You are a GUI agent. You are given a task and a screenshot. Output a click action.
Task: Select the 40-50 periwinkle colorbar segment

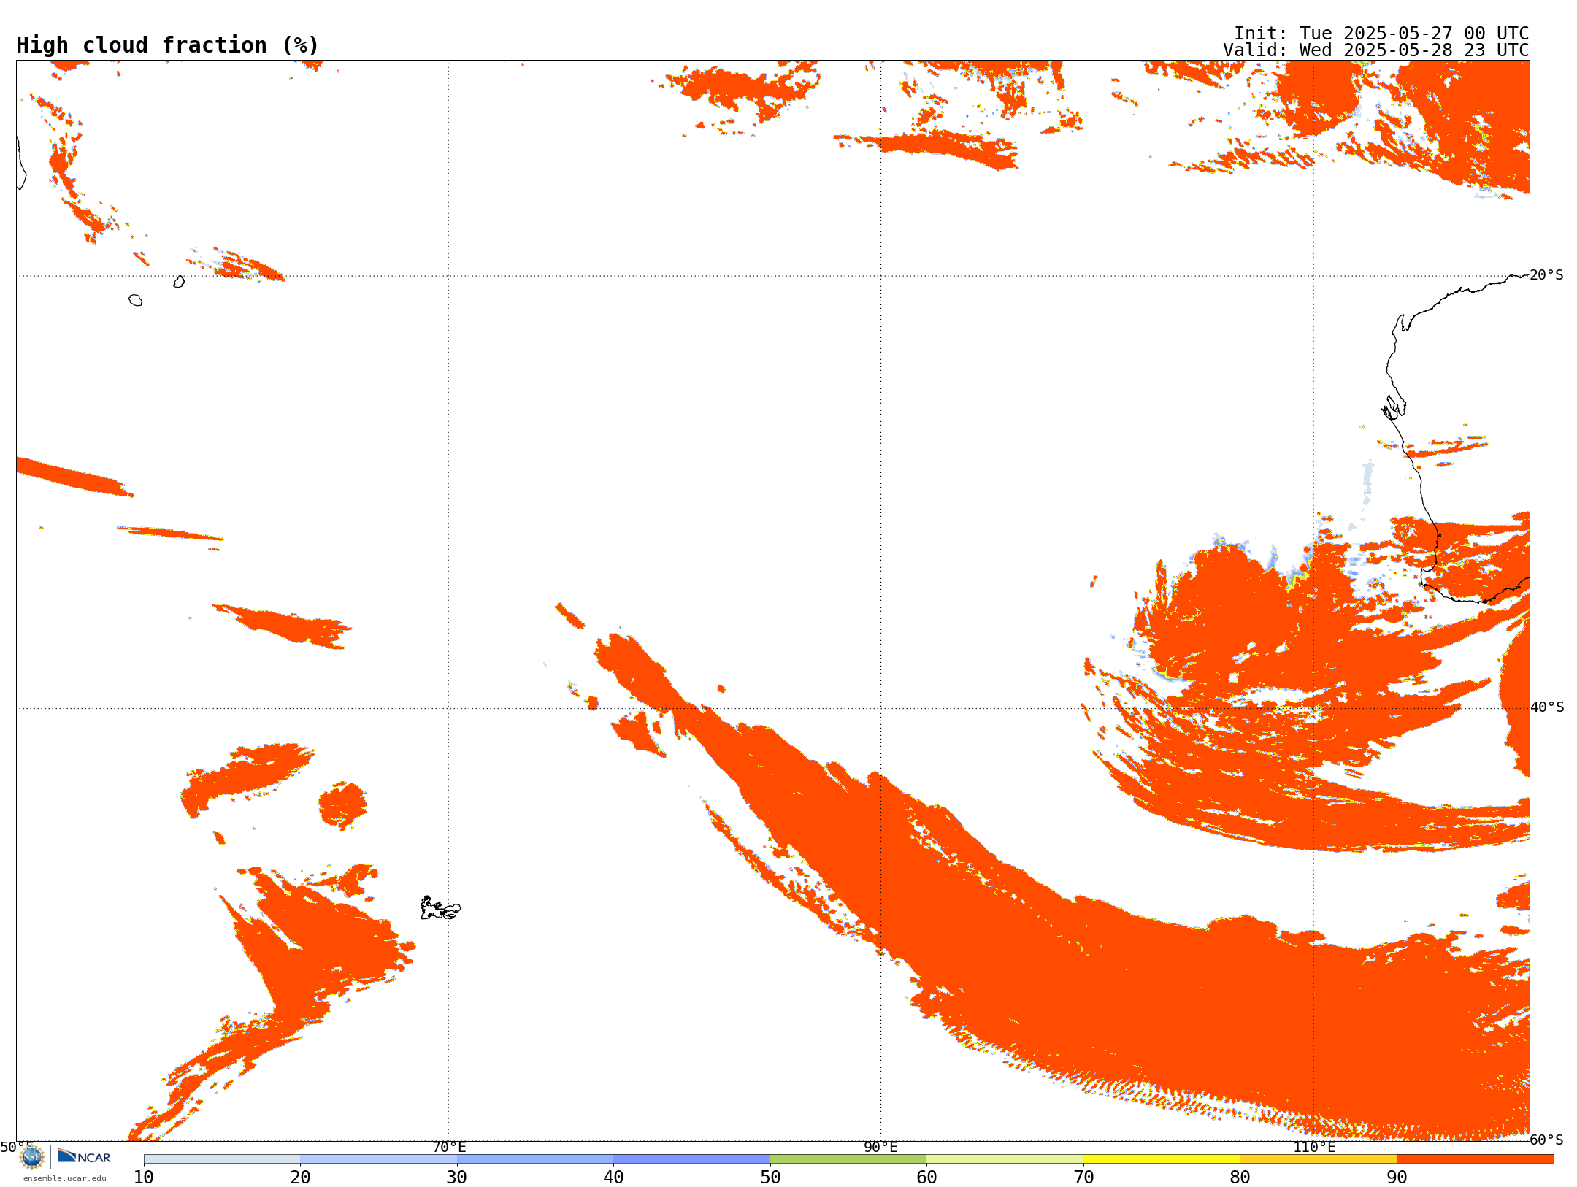click(691, 1159)
